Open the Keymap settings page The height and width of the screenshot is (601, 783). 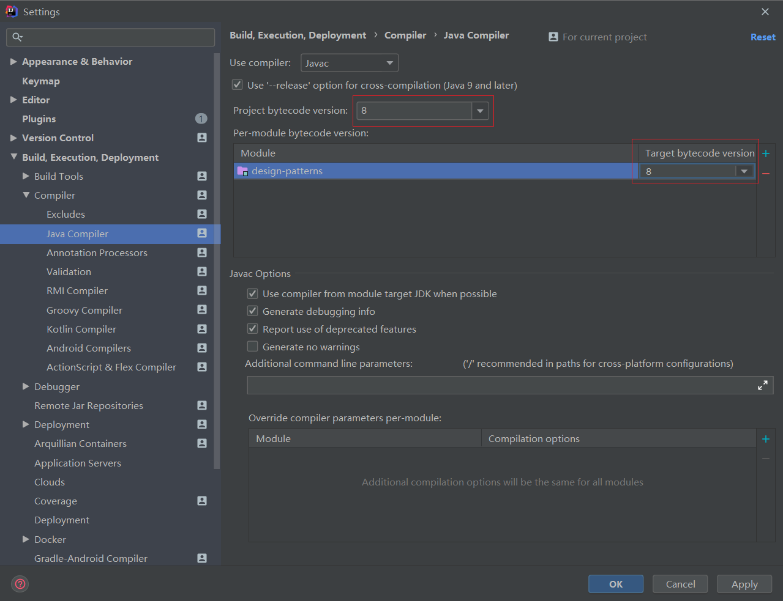coord(41,81)
